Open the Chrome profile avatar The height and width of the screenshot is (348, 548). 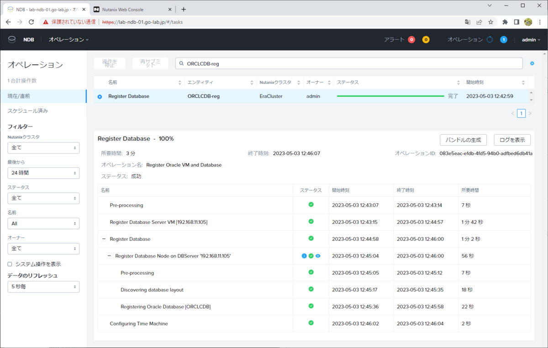(x=528, y=22)
